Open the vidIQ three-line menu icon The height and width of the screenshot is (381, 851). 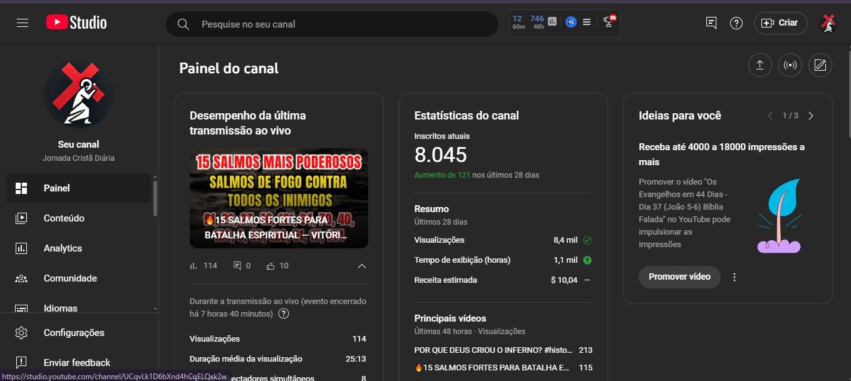tap(587, 22)
